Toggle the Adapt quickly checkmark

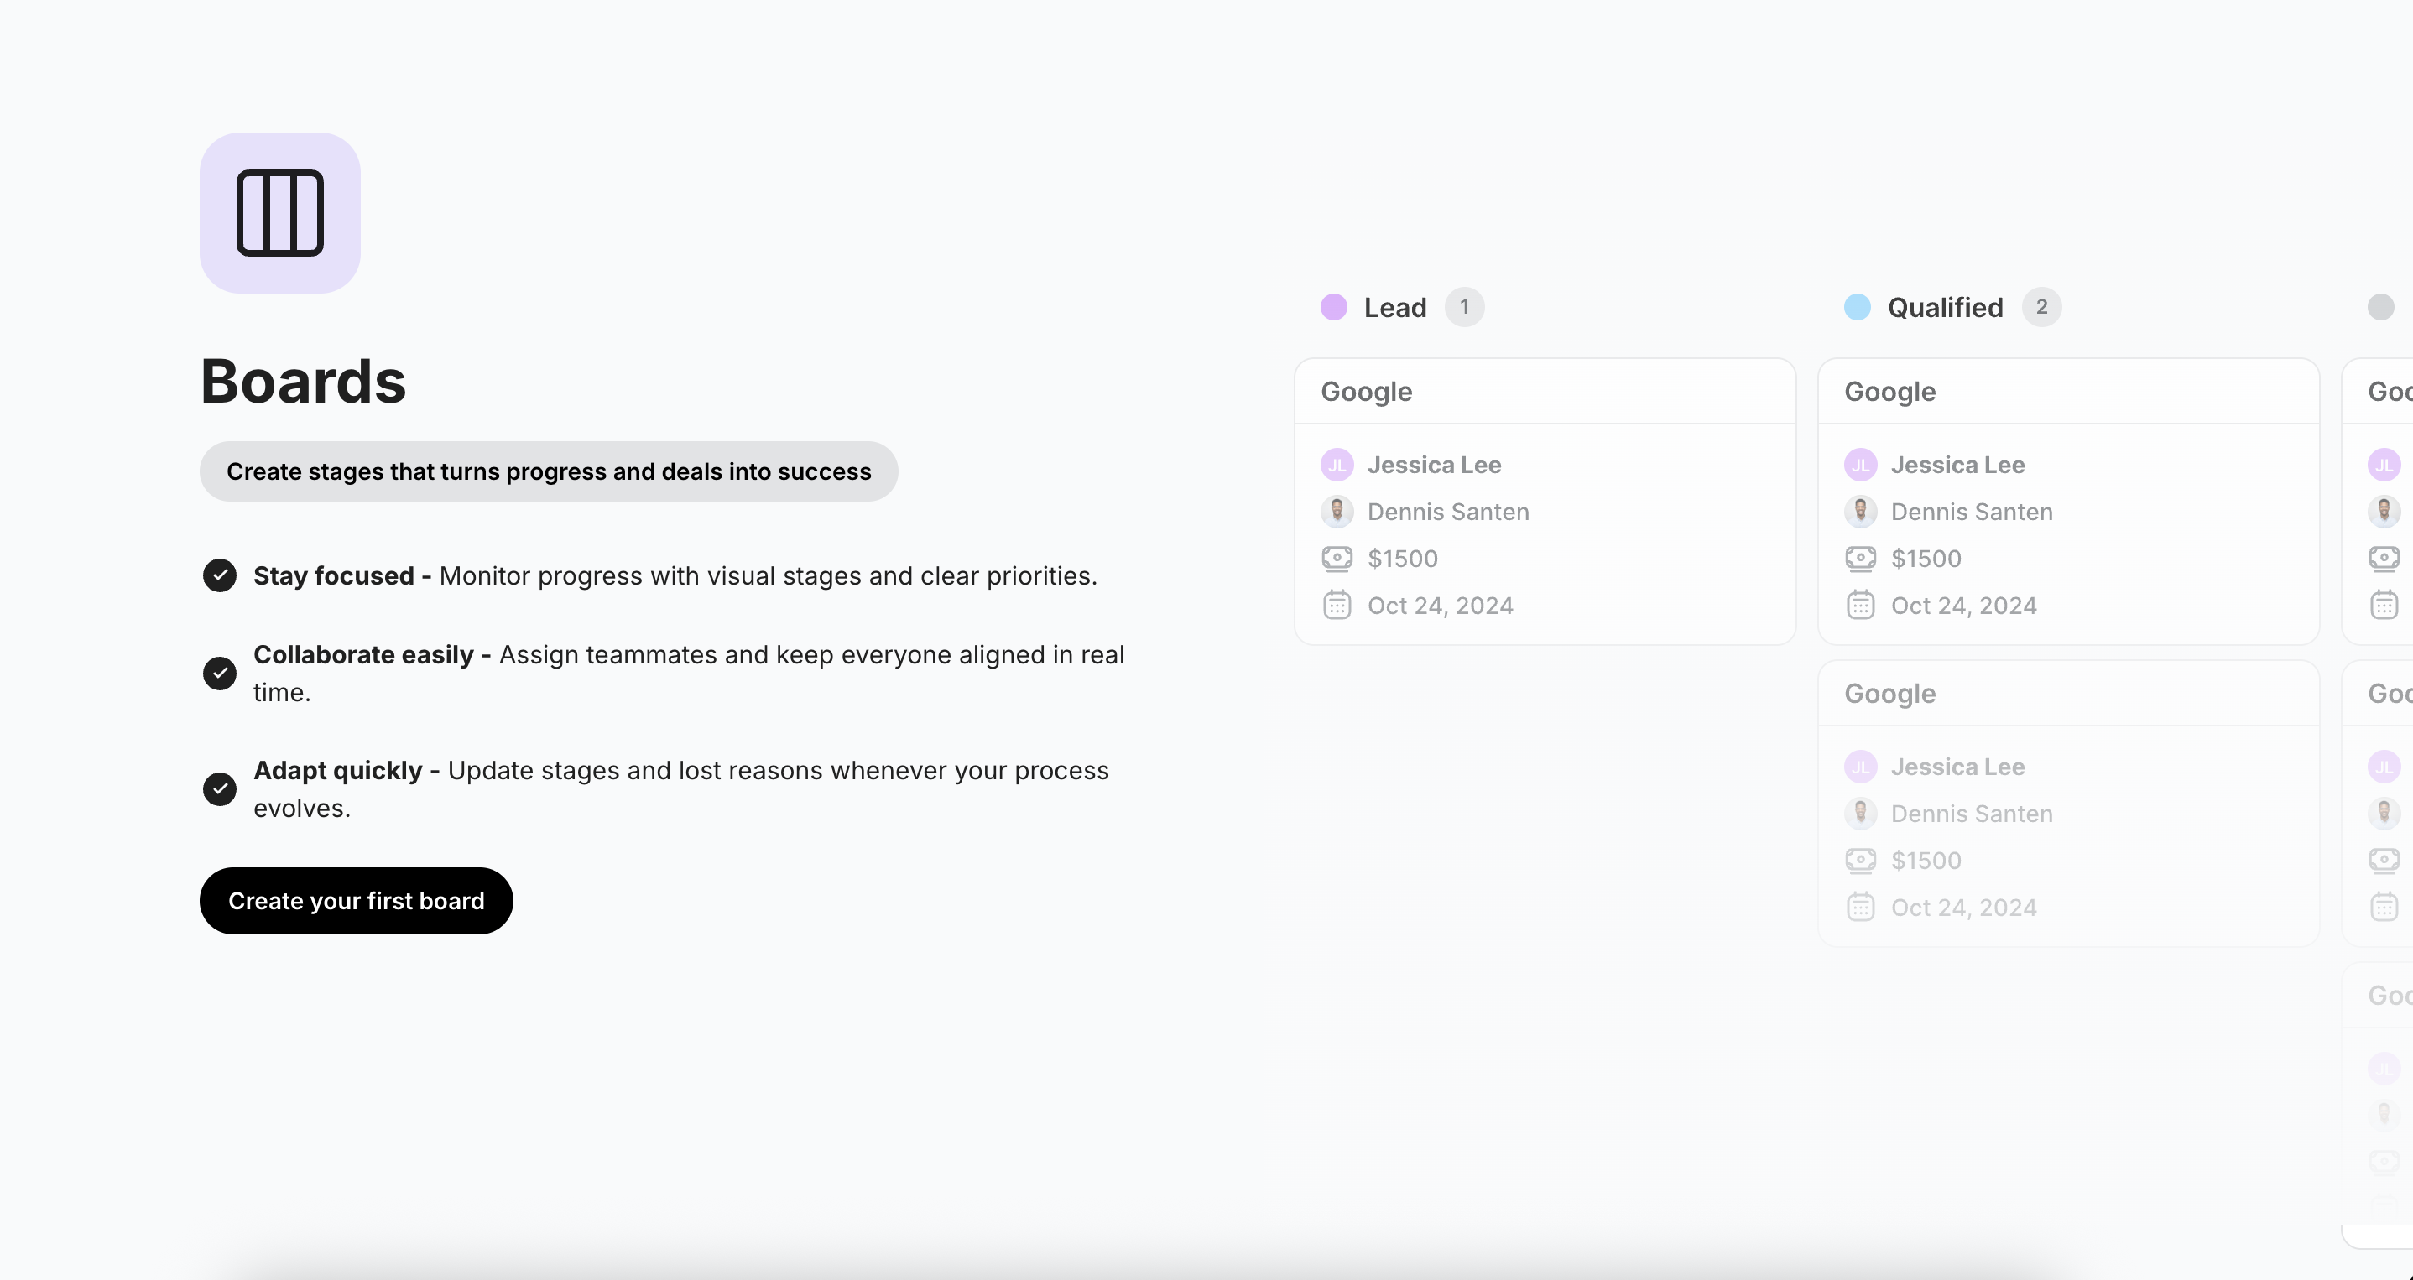click(219, 789)
